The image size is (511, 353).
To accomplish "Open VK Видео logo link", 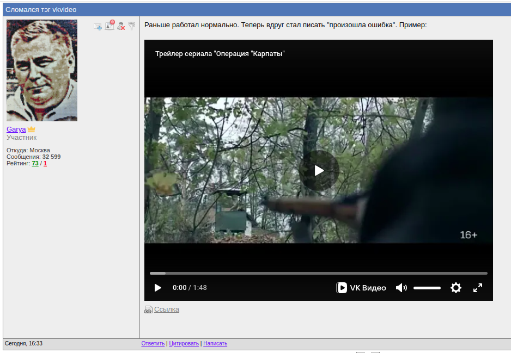I will click(361, 288).
